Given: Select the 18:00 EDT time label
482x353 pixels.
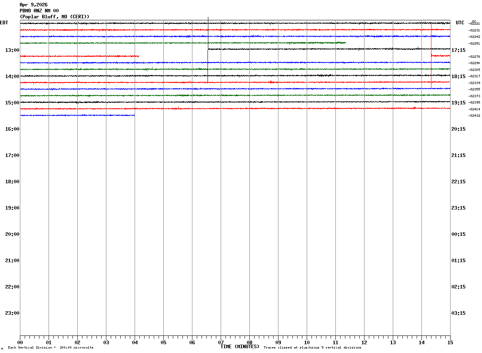Looking at the screenshot, I should pyautogui.click(x=12, y=182).
